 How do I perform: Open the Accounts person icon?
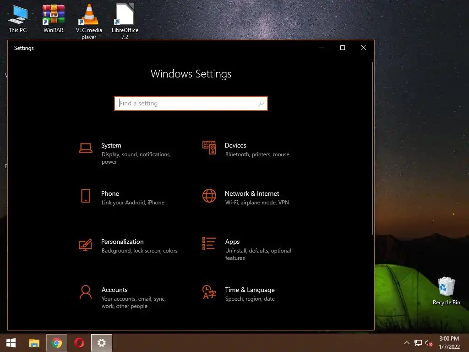(86, 292)
